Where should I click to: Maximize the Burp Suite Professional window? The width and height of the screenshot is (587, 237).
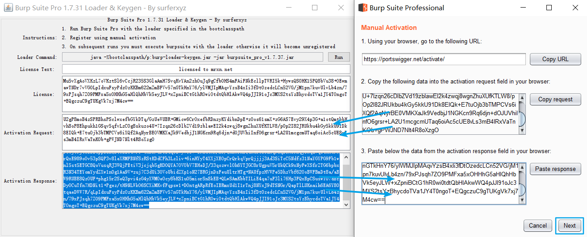coord(549,8)
